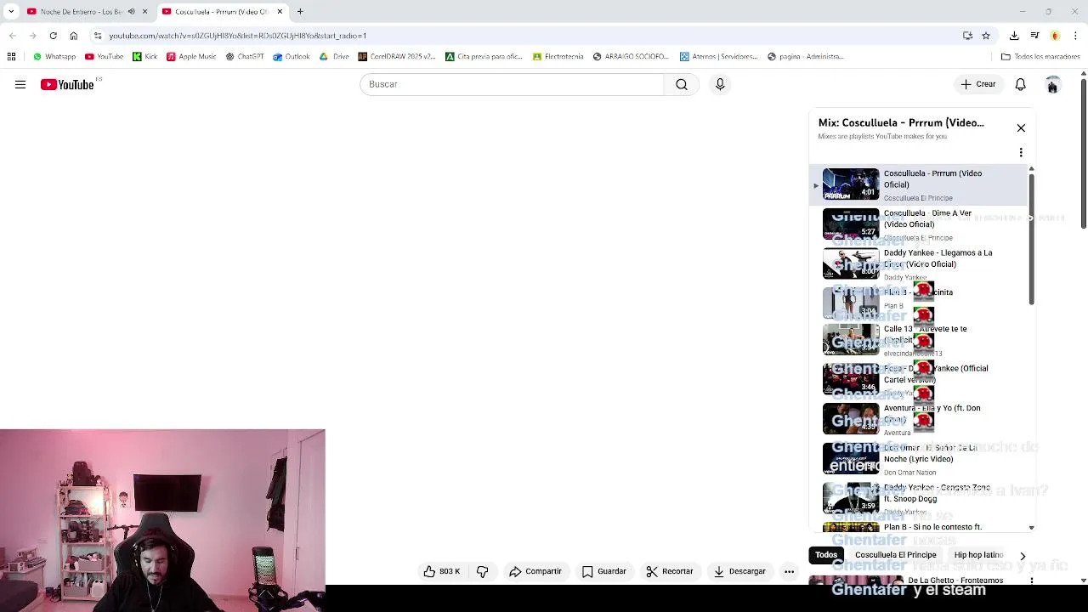
Task: Select the Todos filter chip
Action: pos(826,555)
